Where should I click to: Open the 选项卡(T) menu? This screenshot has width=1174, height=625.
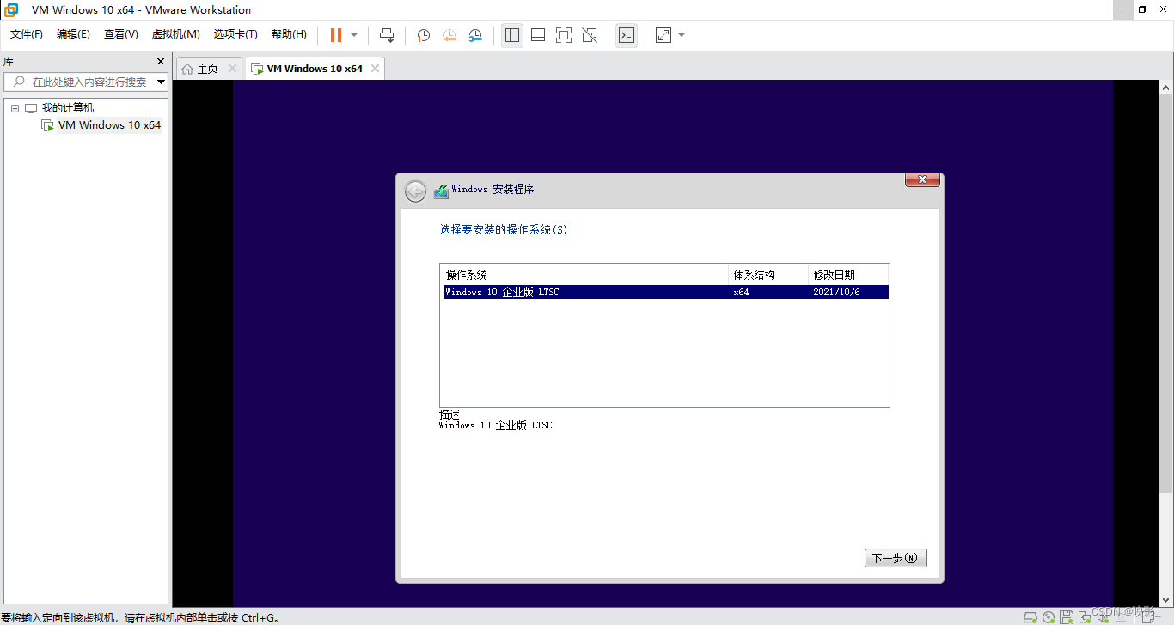coord(235,34)
